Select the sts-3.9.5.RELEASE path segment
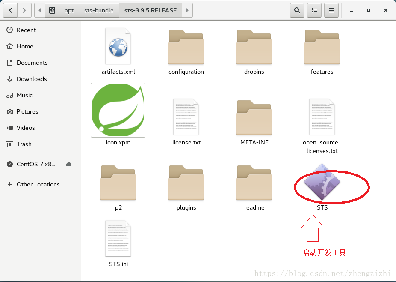 (x=151, y=10)
